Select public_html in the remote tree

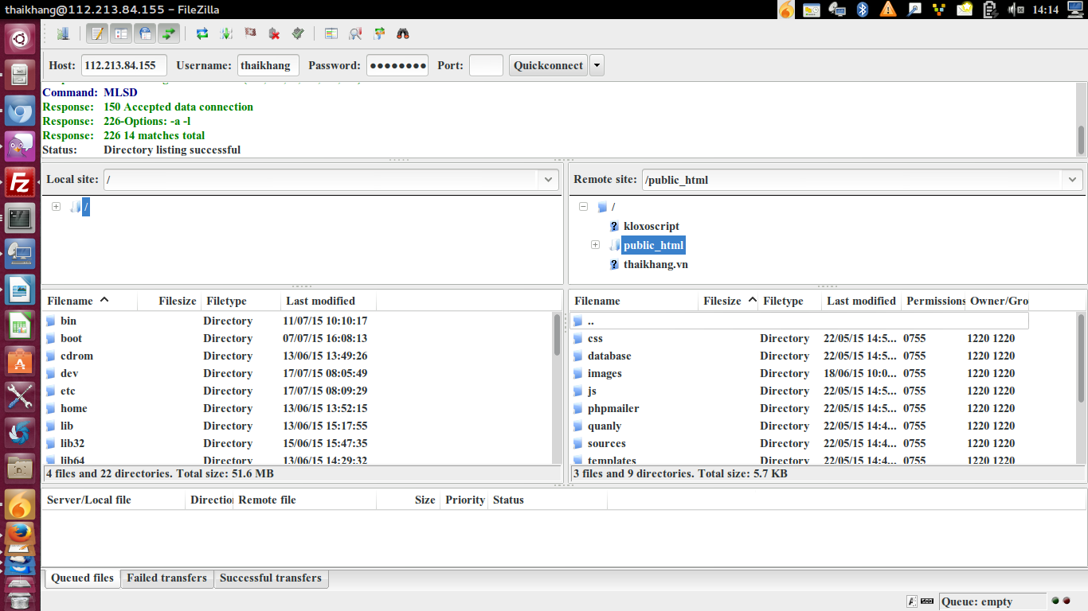pyautogui.click(x=653, y=245)
